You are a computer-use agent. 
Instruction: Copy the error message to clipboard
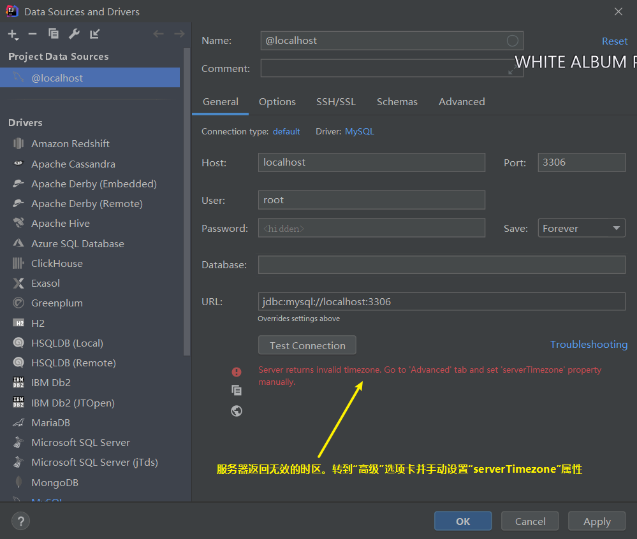(237, 391)
